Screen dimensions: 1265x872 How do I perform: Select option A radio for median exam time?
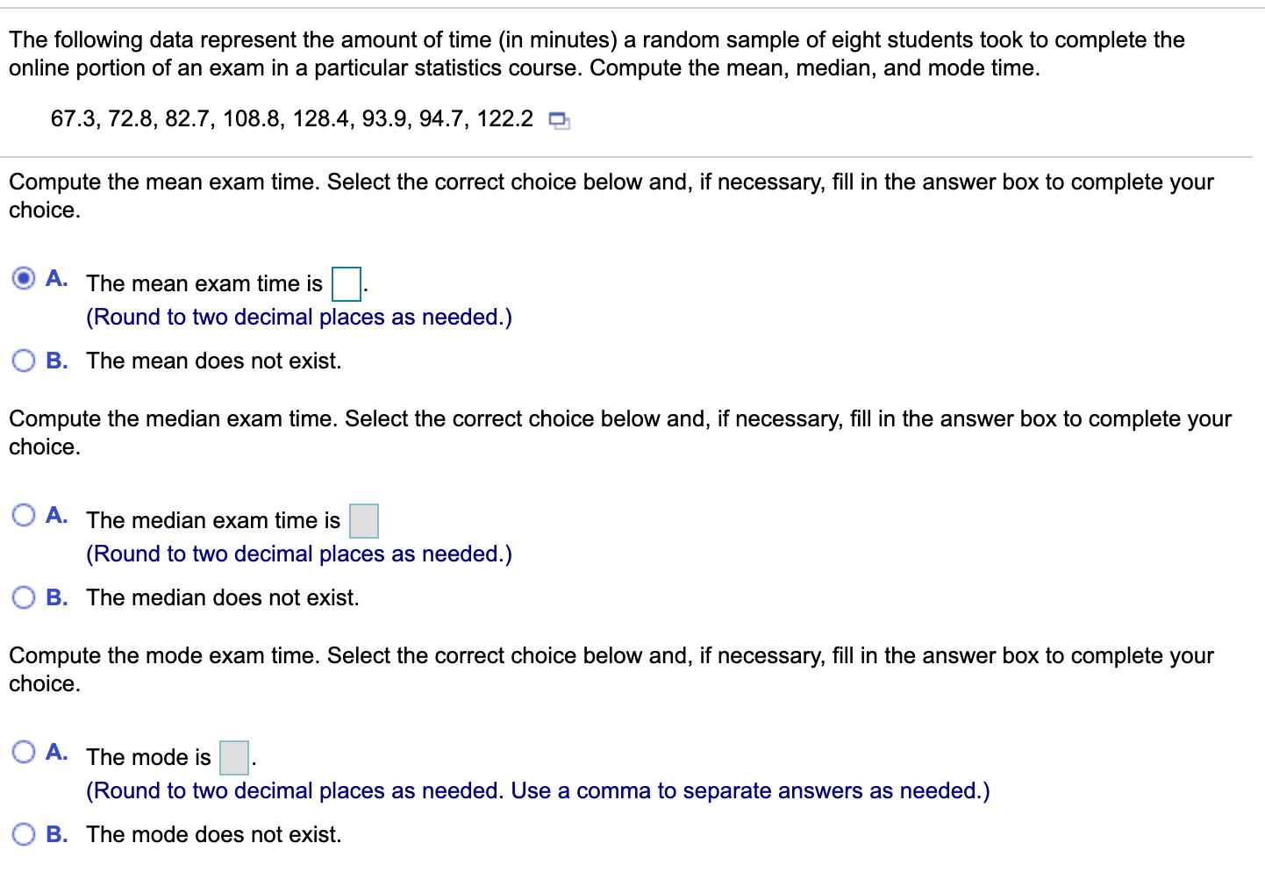coord(25,515)
